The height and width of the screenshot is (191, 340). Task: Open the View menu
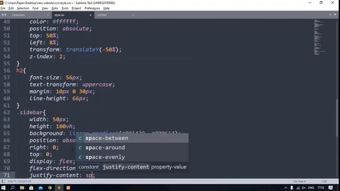(x=45, y=8)
